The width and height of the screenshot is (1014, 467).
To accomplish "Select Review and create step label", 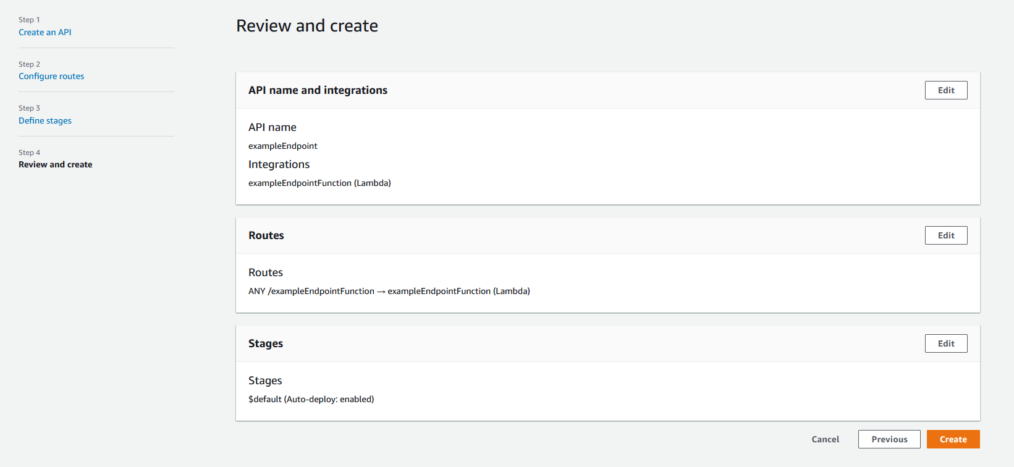I will (56, 164).
